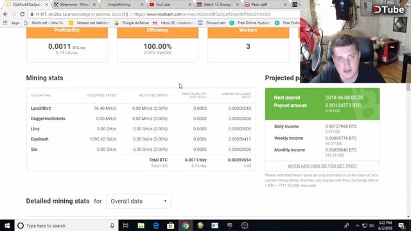Viewport: 411px width, 231px height.
Task: Select the Lyra2REv2 algorithm row
Action: (141, 108)
